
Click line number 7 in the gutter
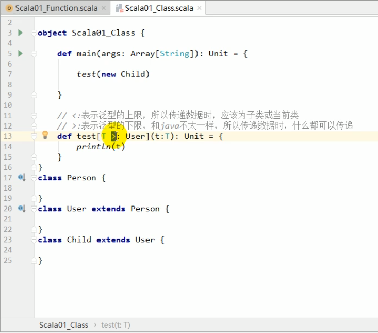coord(10,74)
